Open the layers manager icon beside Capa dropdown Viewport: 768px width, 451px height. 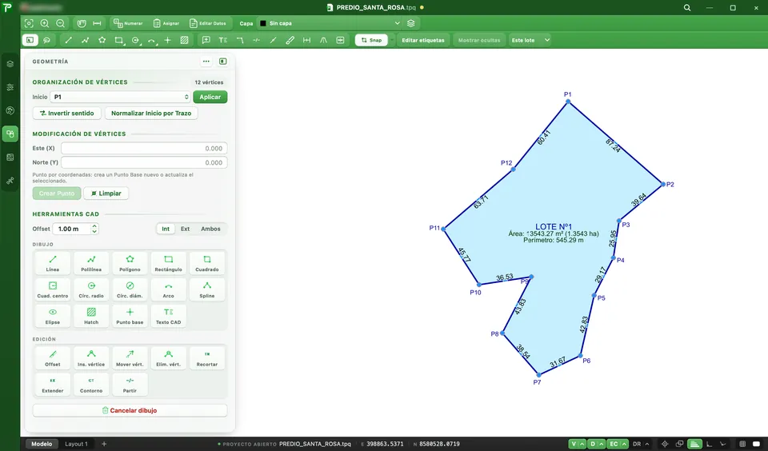(411, 23)
